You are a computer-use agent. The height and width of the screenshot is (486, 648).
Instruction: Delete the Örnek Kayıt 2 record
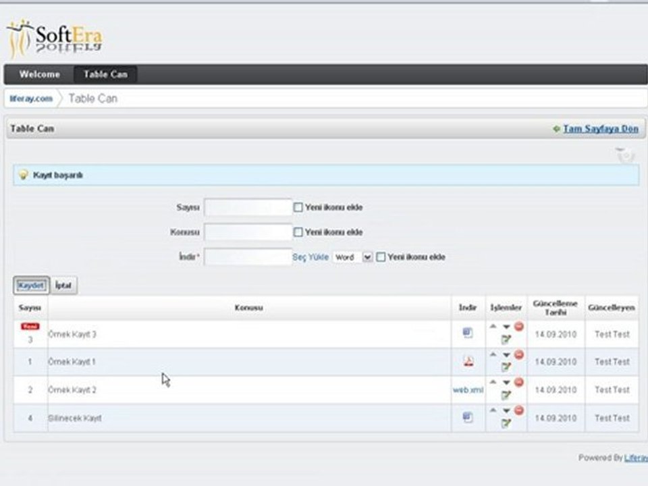[x=519, y=382]
